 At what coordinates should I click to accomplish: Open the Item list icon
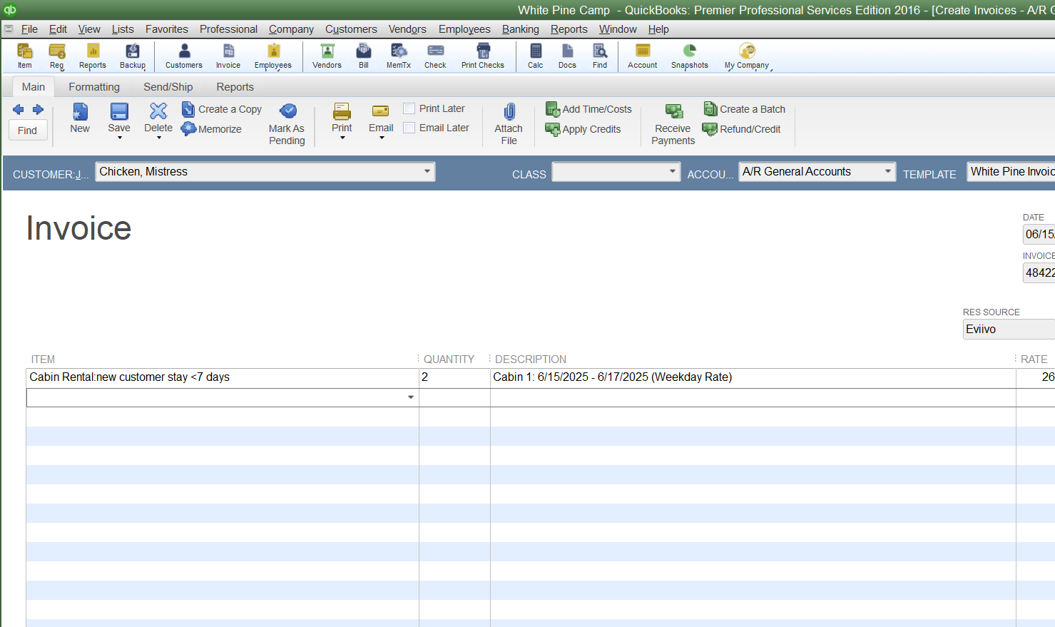point(25,56)
